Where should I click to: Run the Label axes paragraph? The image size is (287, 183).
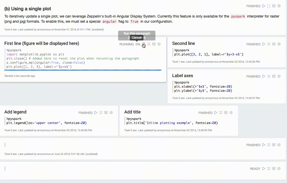coord(264,76)
